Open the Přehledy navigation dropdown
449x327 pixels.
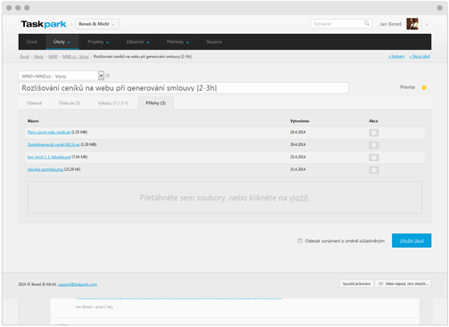click(x=178, y=42)
